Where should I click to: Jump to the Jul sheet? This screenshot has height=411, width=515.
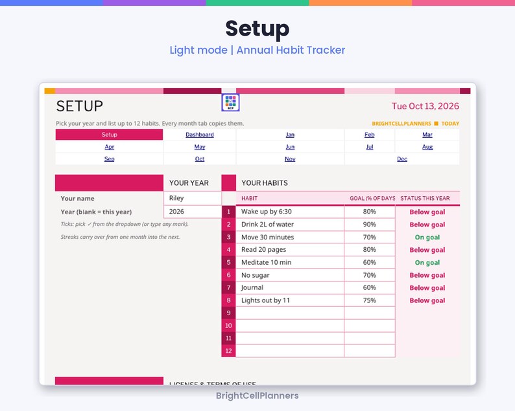(370, 147)
